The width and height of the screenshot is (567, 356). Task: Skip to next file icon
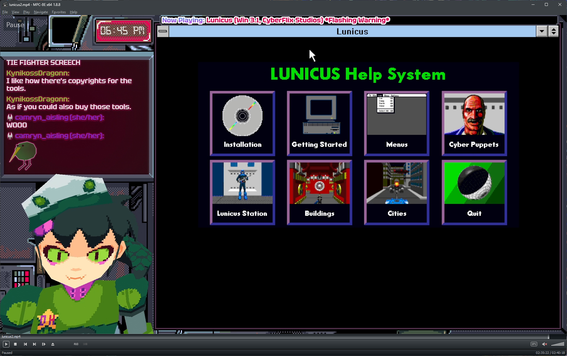coord(35,344)
